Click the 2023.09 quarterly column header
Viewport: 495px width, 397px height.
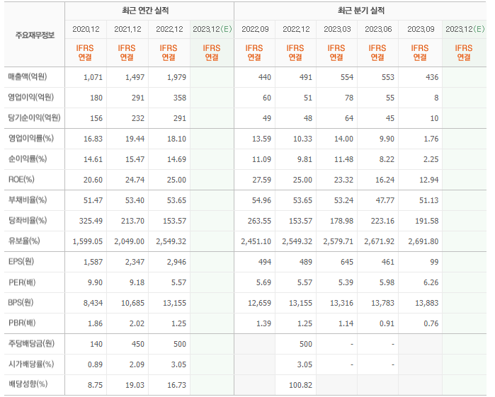pos(421,29)
